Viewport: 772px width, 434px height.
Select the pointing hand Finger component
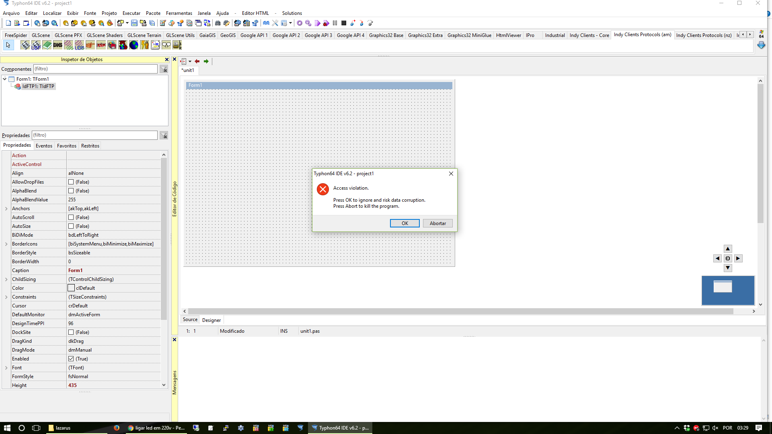90,45
